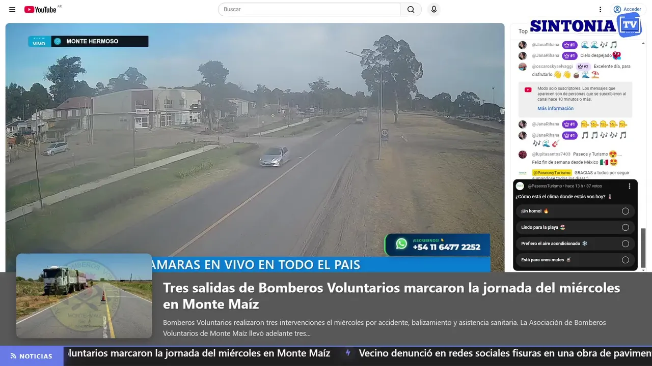Open the Tres salidas de Bomberos Voluntarios headline
Image resolution: width=652 pixels, height=366 pixels.
[391, 296]
